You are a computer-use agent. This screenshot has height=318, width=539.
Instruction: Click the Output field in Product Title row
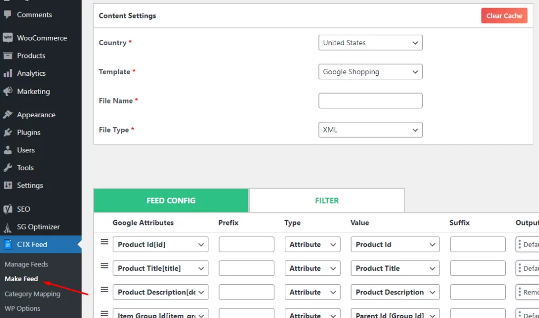coord(527,268)
